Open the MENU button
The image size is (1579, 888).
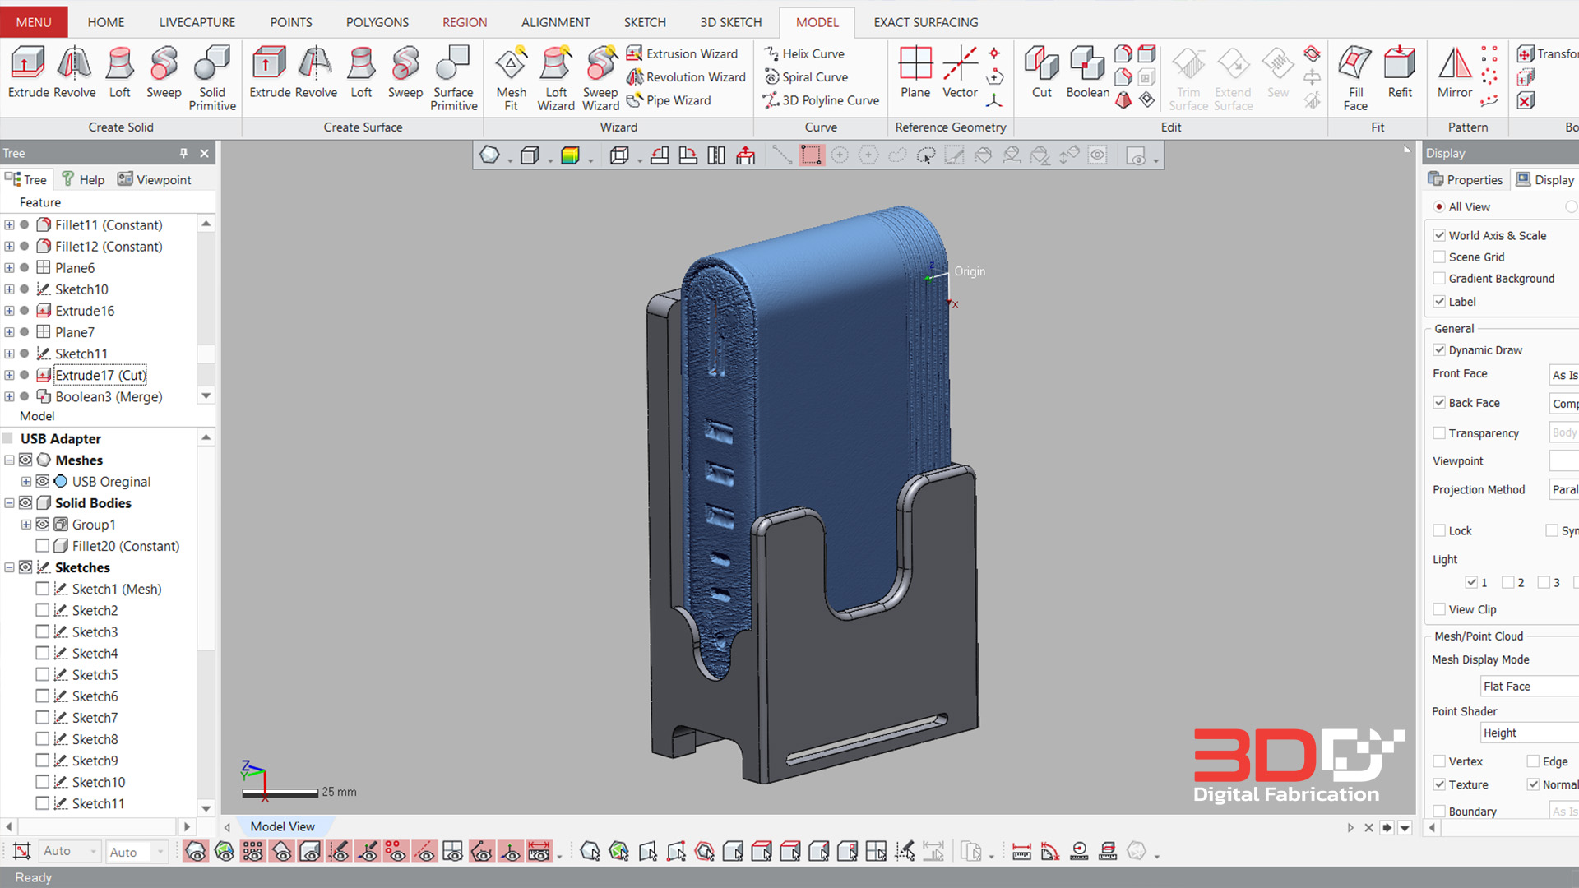34,22
